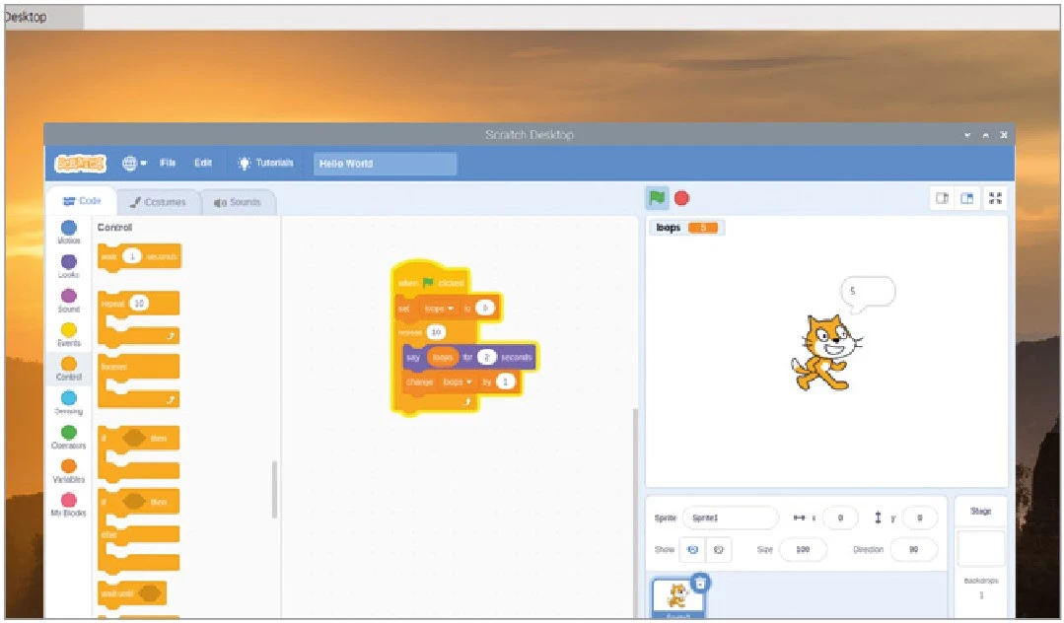The image size is (1064, 623).
Task: Open the Edit menu
Action: coord(203,163)
